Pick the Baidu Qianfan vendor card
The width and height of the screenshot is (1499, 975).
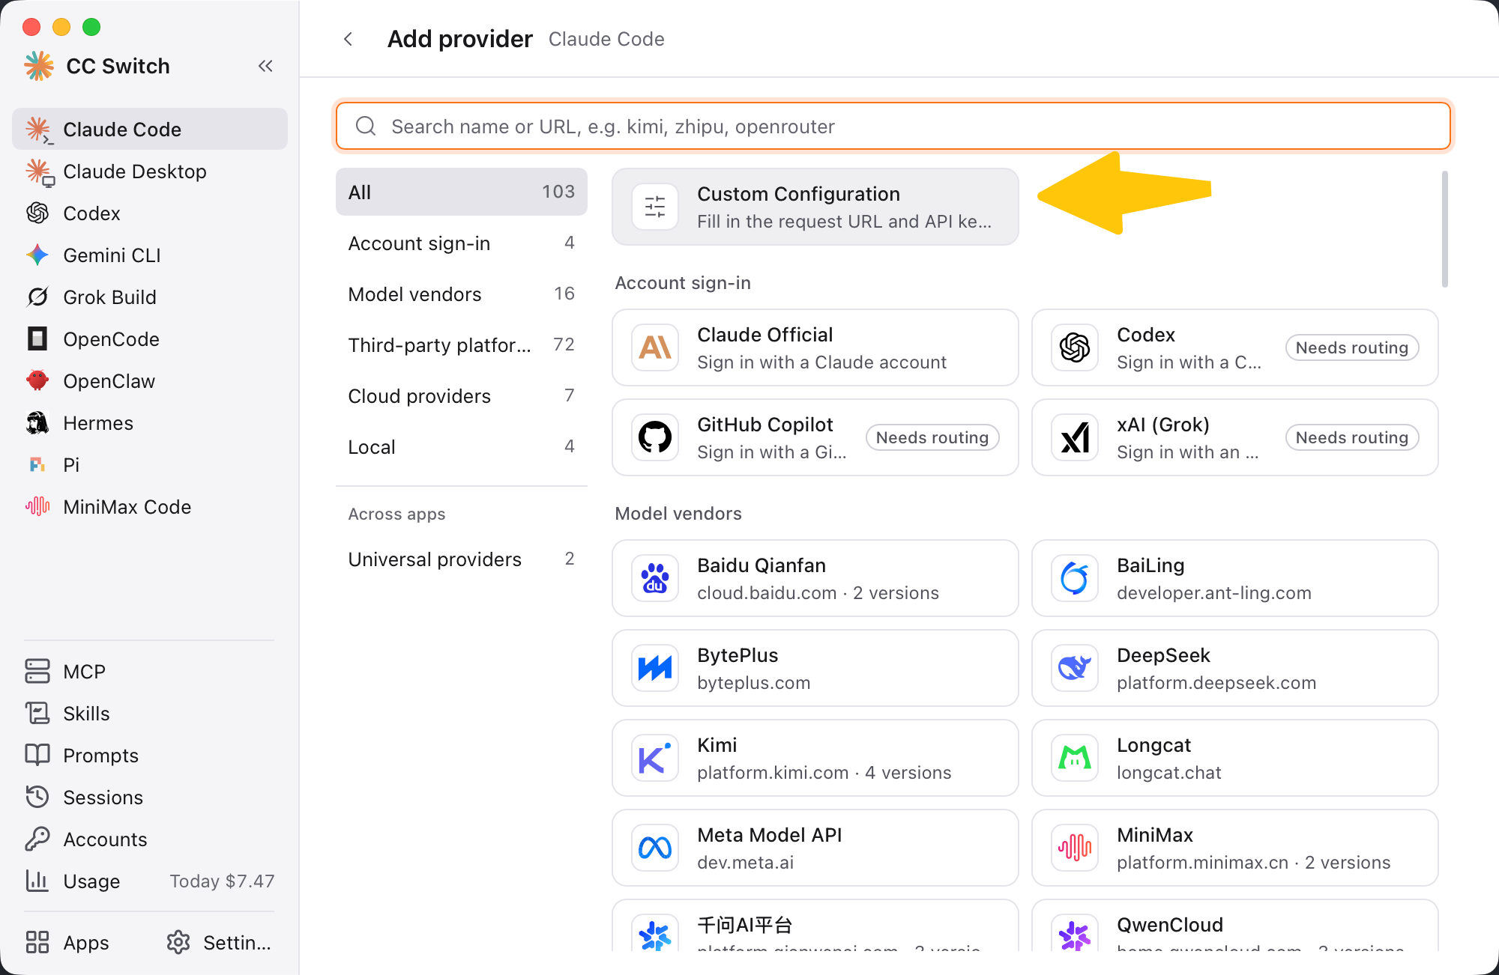815,578
